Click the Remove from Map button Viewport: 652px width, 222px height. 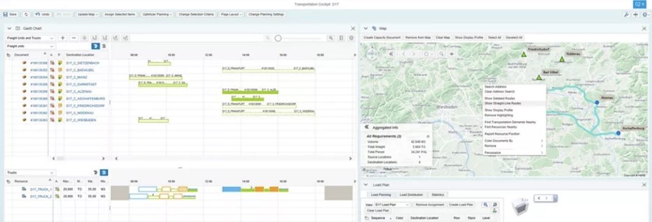click(419, 37)
